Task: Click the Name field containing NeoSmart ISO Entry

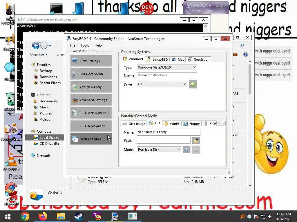Action: (168, 132)
